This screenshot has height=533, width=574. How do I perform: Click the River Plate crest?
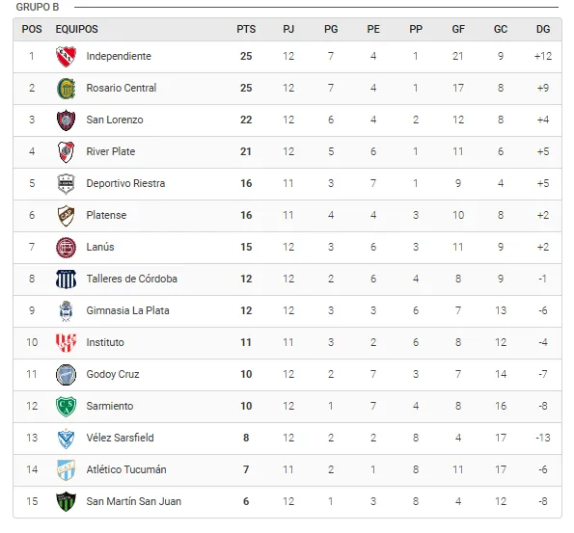click(66, 152)
